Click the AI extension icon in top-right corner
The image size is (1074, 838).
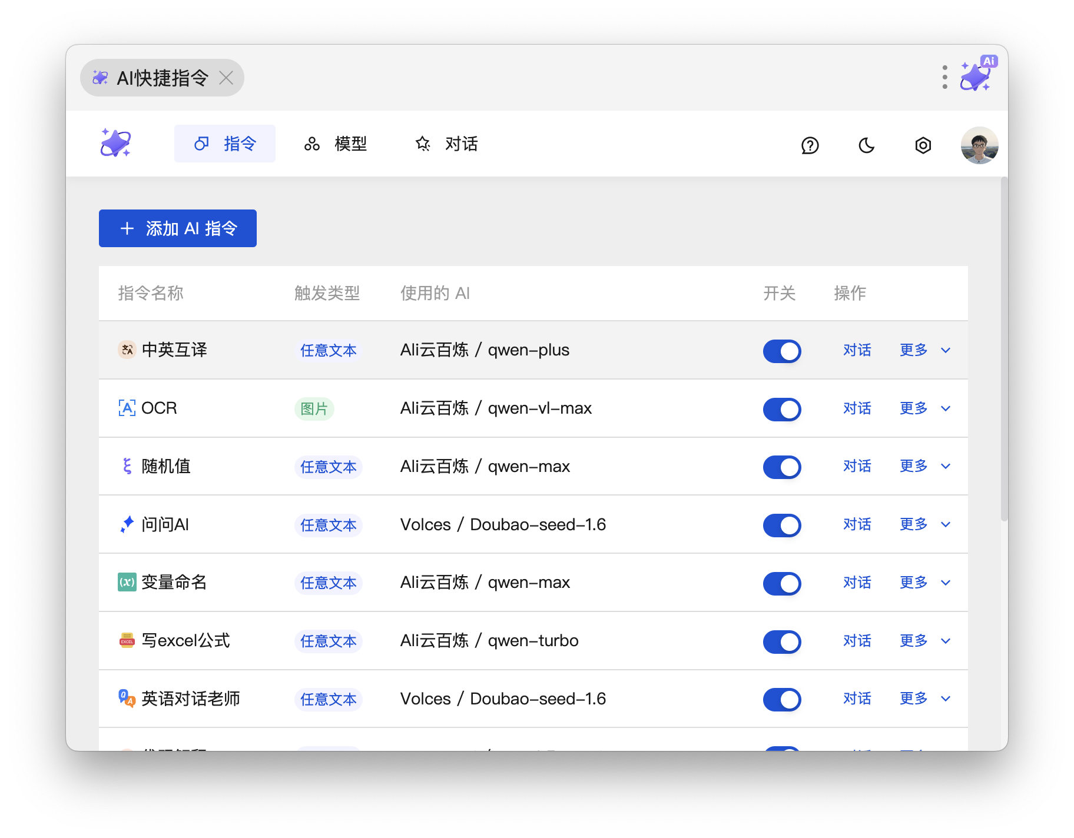(x=978, y=74)
